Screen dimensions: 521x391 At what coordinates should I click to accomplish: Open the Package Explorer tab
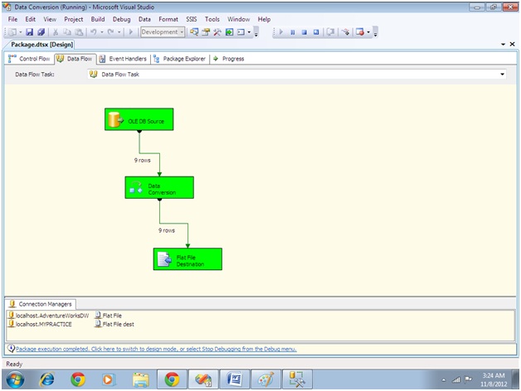coord(181,59)
